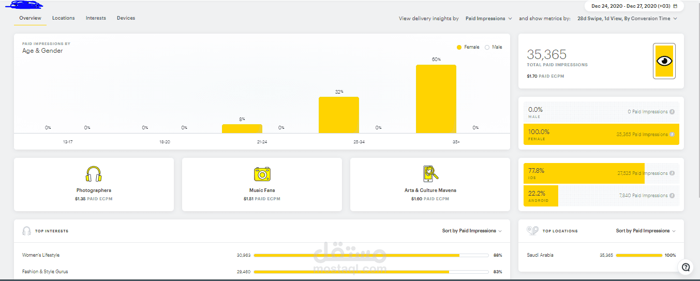The image size is (700, 281).
Task: Open the Arts & Culture Mavens card
Action: pyautogui.click(x=430, y=184)
